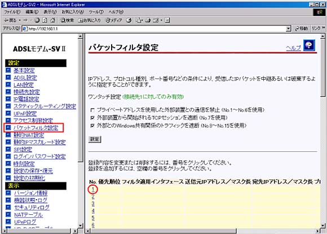Enable the プライベートアドレス communication block checkbox
Screen dimensions: 327x234
click(x=92, y=110)
